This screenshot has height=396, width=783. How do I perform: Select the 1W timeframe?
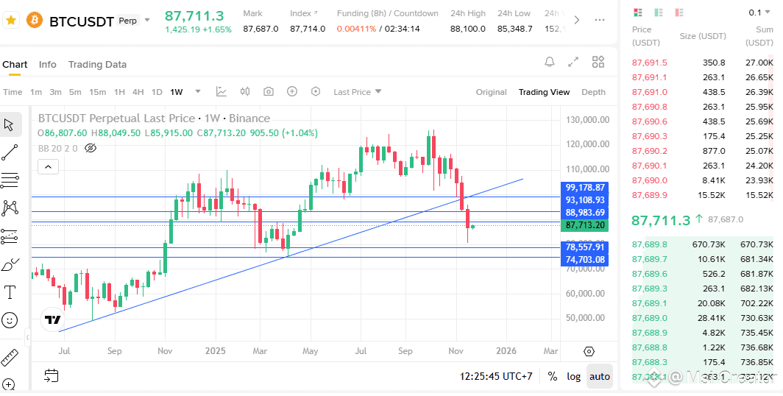(x=177, y=92)
